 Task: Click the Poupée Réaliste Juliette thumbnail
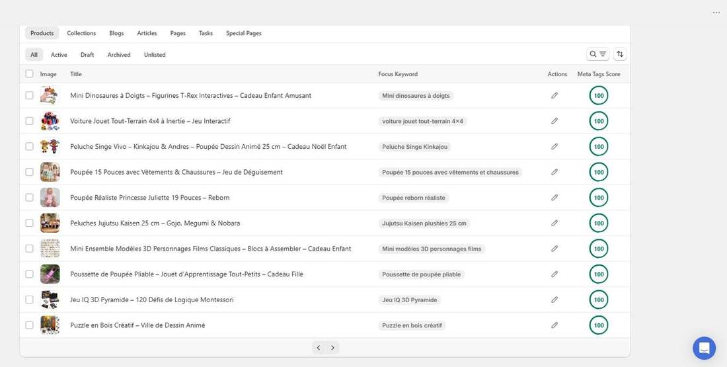[x=50, y=198]
